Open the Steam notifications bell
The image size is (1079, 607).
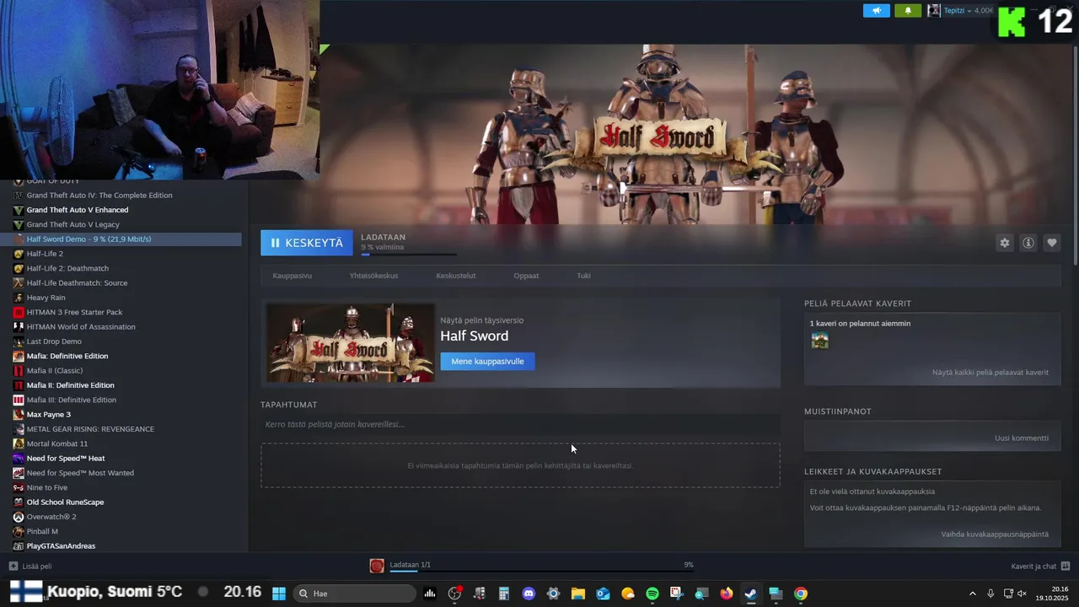pos(908,11)
